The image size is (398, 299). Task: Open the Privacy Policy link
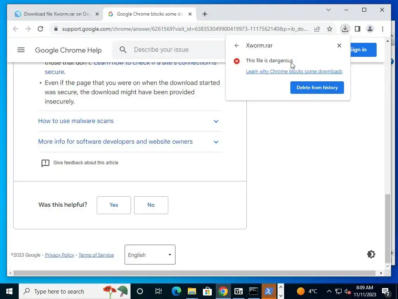pos(59,255)
